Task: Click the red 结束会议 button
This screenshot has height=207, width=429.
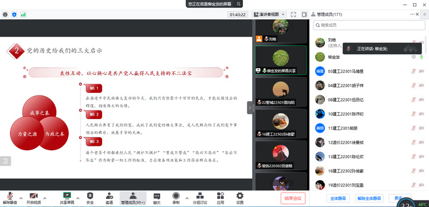Action: (293, 198)
